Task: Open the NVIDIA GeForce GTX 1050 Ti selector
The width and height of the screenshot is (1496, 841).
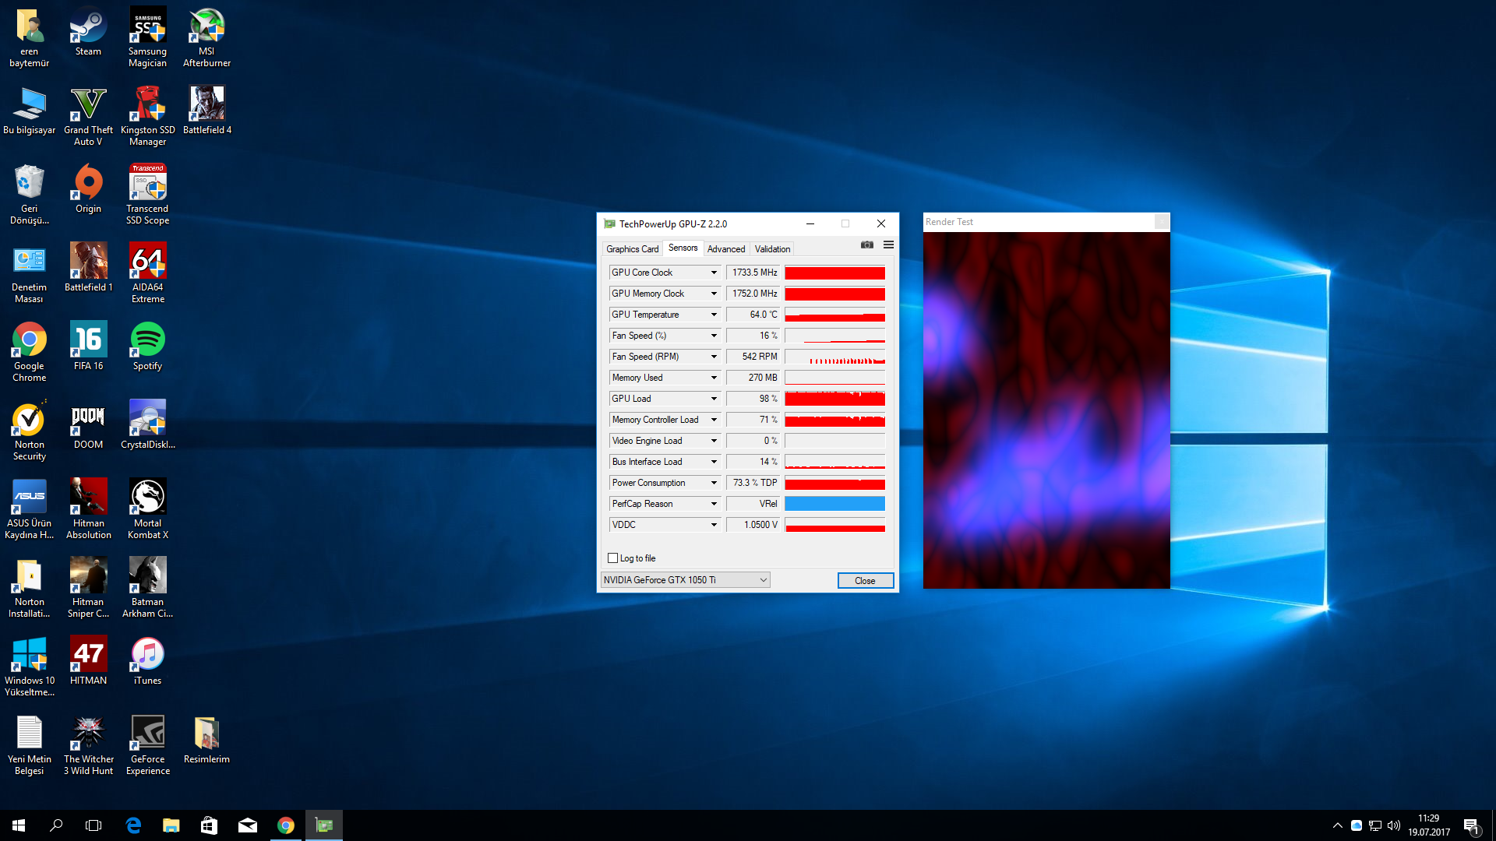Action: [685, 580]
